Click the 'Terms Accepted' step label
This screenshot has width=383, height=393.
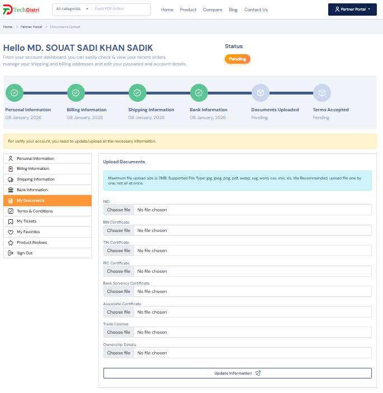click(x=330, y=110)
